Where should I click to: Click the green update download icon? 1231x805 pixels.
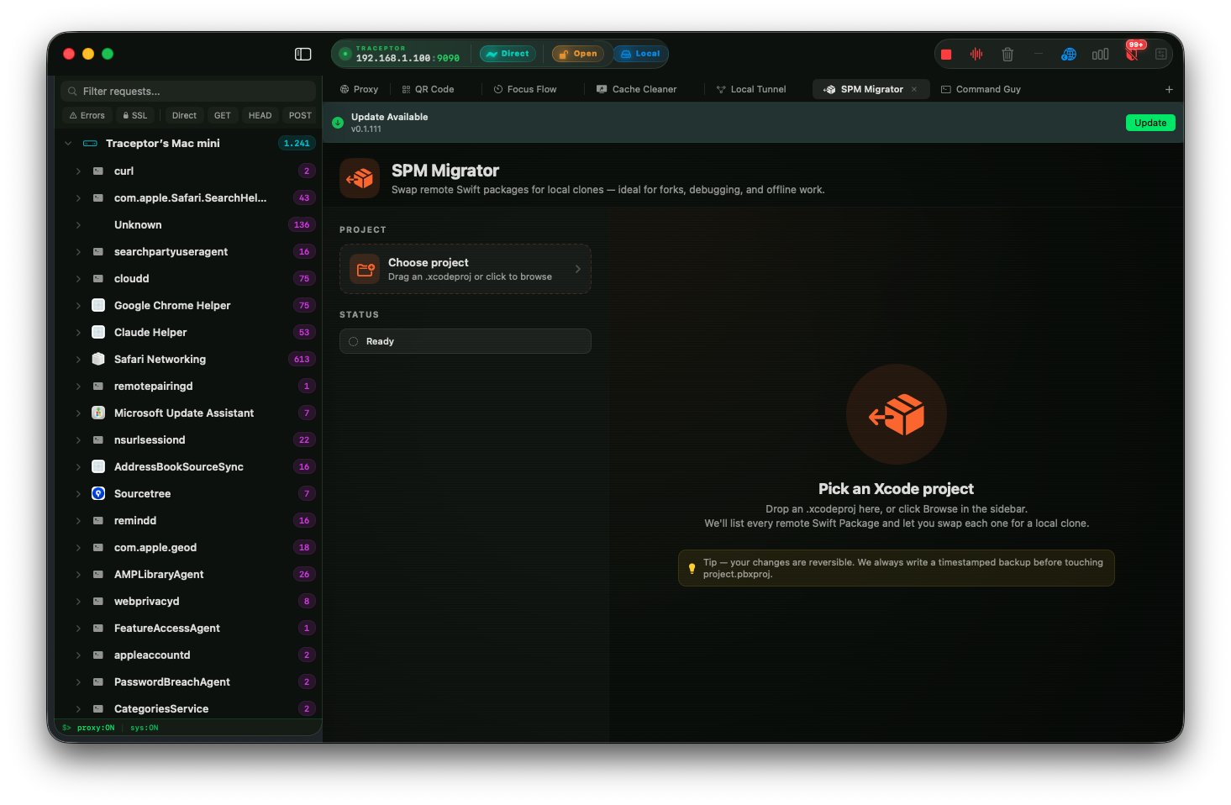pyautogui.click(x=338, y=123)
